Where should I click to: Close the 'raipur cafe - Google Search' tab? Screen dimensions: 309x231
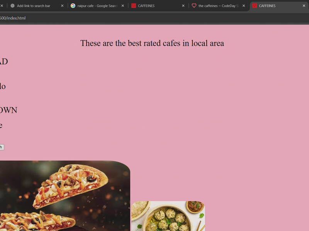click(x=123, y=6)
